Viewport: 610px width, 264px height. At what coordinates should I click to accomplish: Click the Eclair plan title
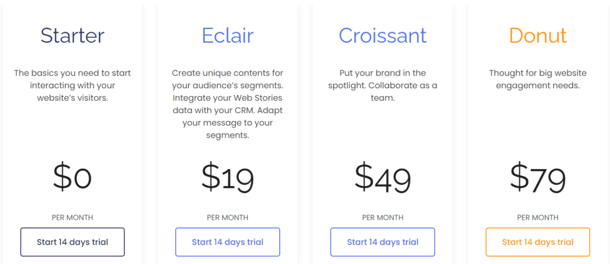pyautogui.click(x=228, y=36)
